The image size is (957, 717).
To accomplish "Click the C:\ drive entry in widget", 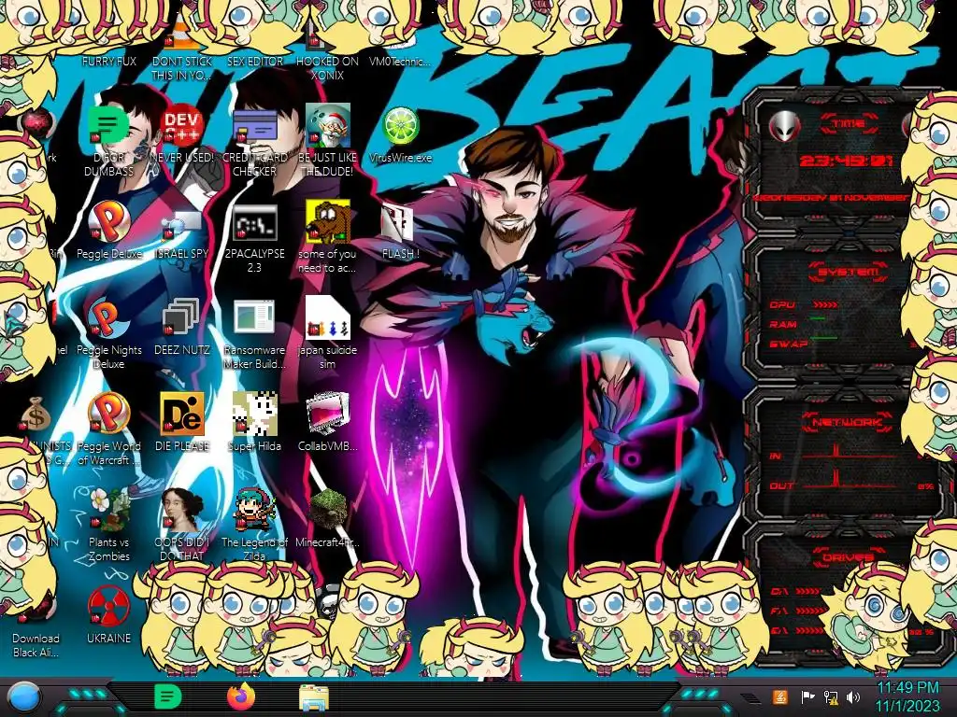I will [795, 591].
